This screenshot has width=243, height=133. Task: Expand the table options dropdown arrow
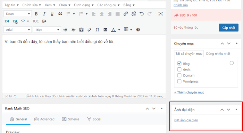tap(131, 30)
